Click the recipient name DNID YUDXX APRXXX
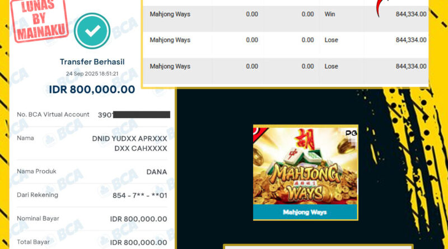 (x=129, y=139)
